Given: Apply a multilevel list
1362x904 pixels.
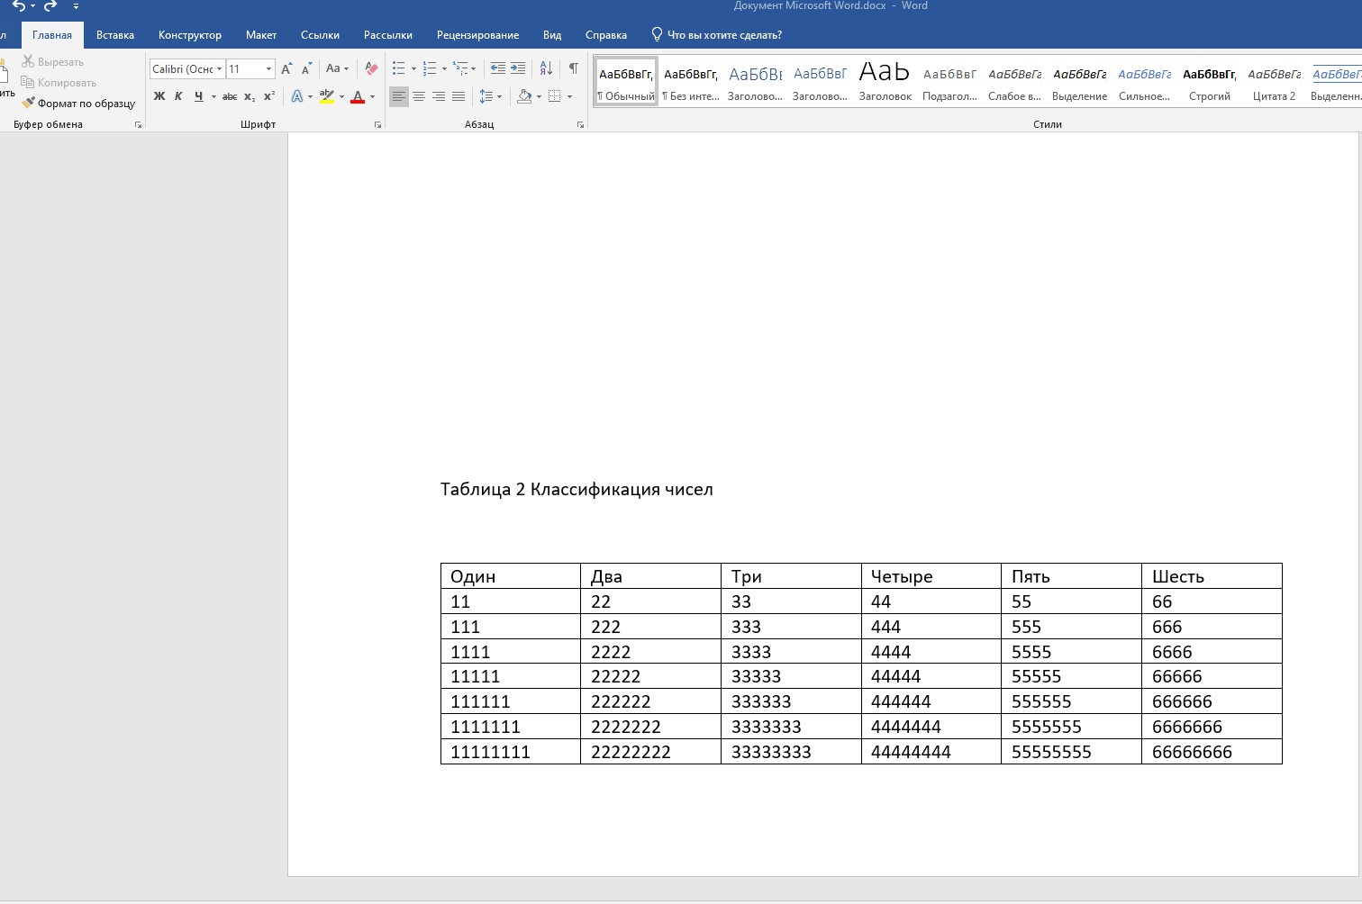Looking at the screenshot, I should point(461,68).
